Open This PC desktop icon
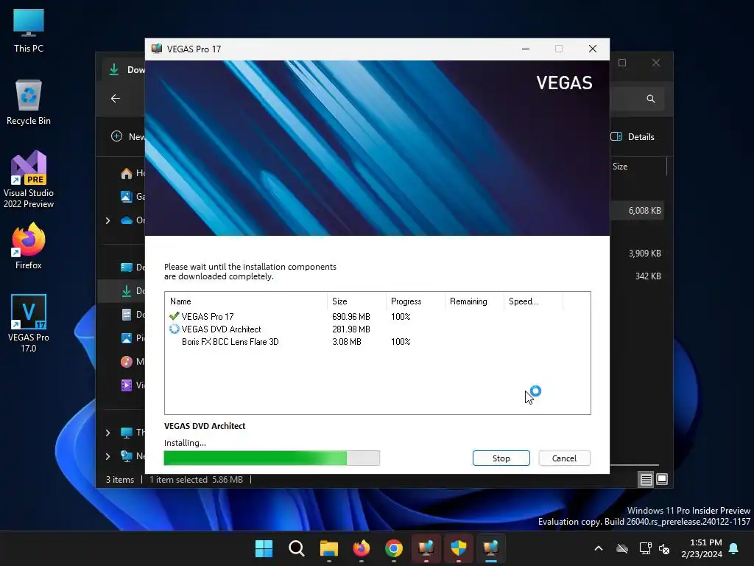The image size is (754, 566). [29, 30]
